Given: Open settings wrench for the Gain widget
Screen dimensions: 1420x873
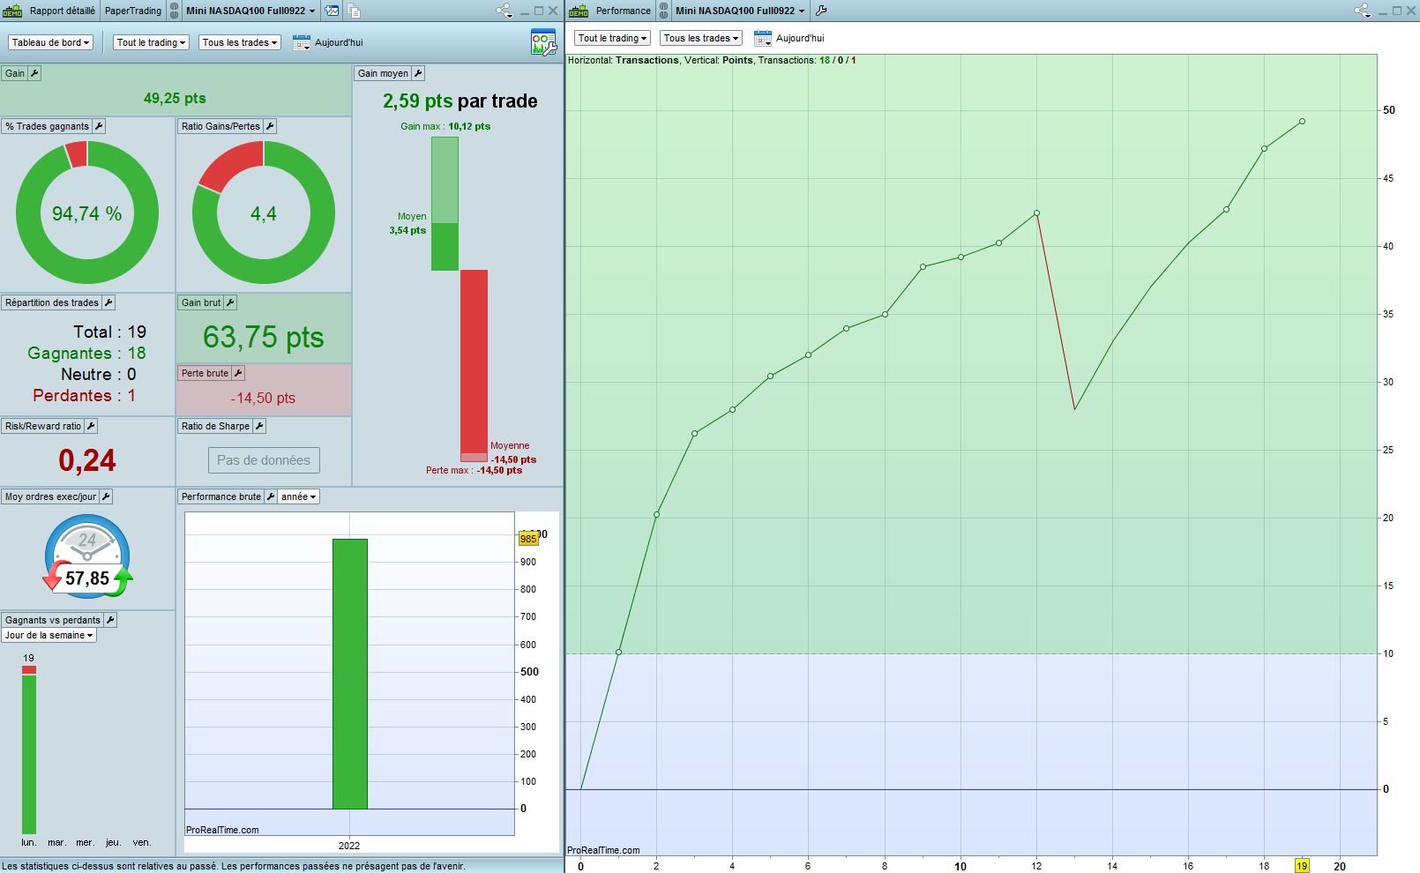Looking at the screenshot, I should [35, 73].
